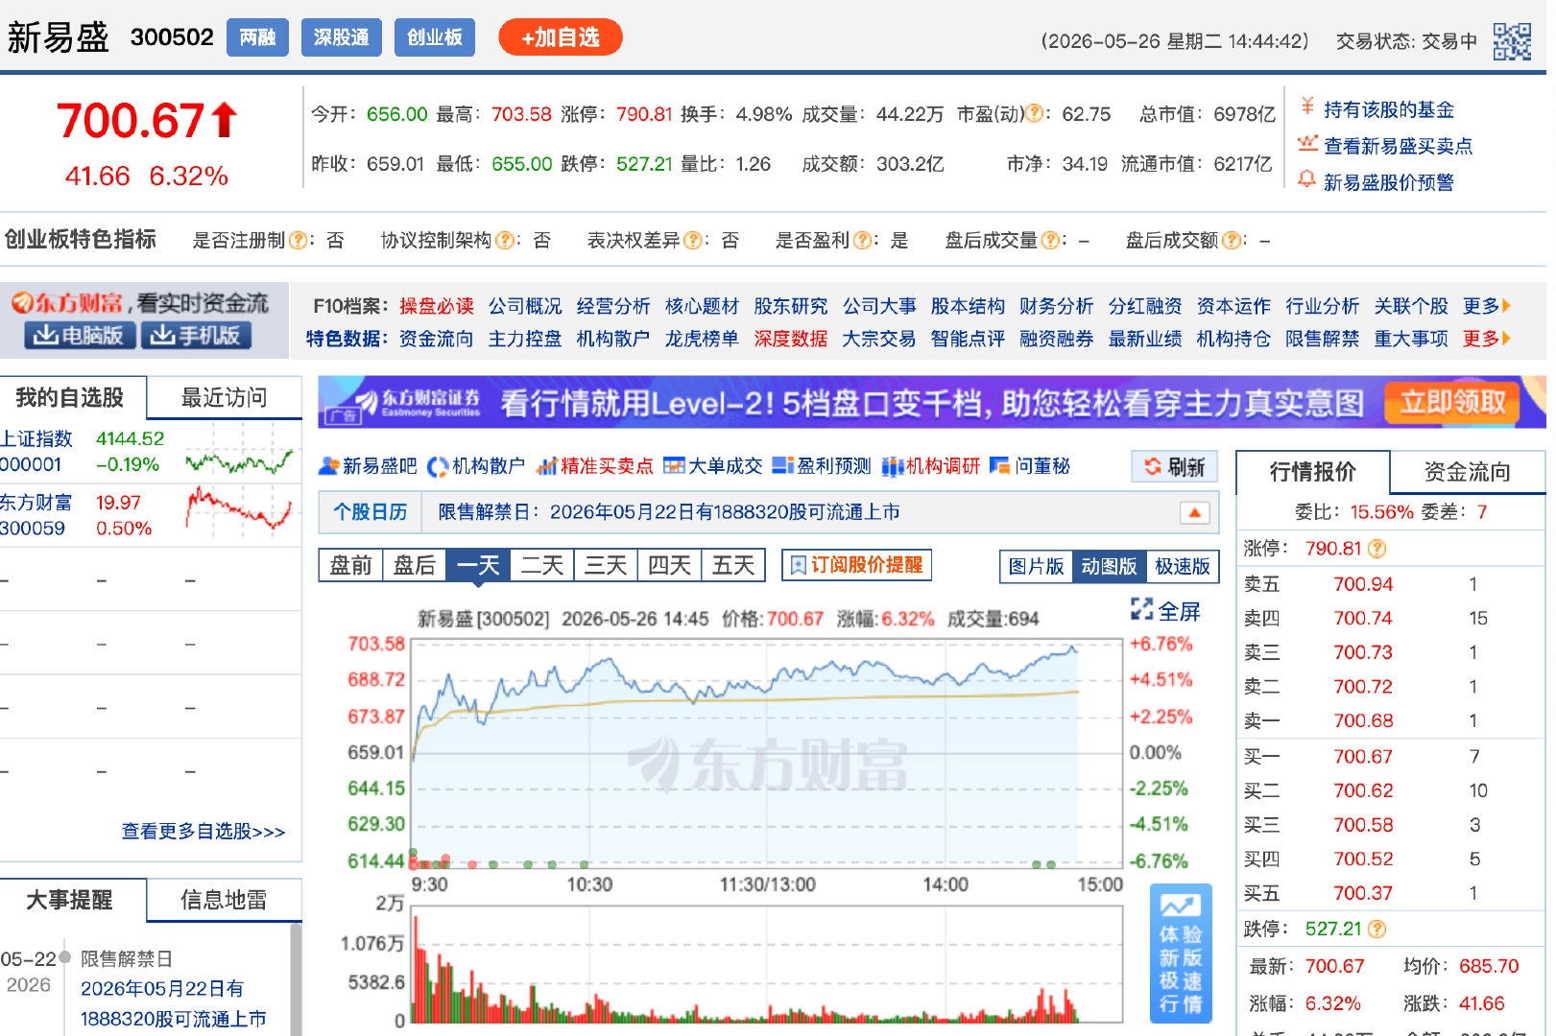Click 体验新版极速行情 floating icon
Viewport: 1556px width, 1036px height.
1181,954
